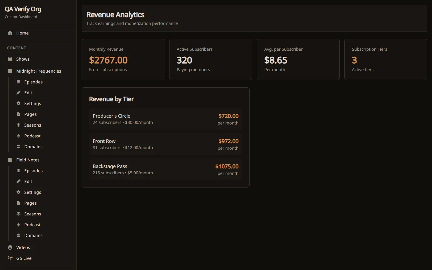Open Settings for Midnight Frequencies
432x270 pixels.
tap(42, 103)
